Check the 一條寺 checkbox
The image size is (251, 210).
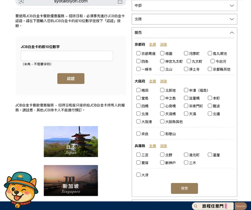pos(138,69)
